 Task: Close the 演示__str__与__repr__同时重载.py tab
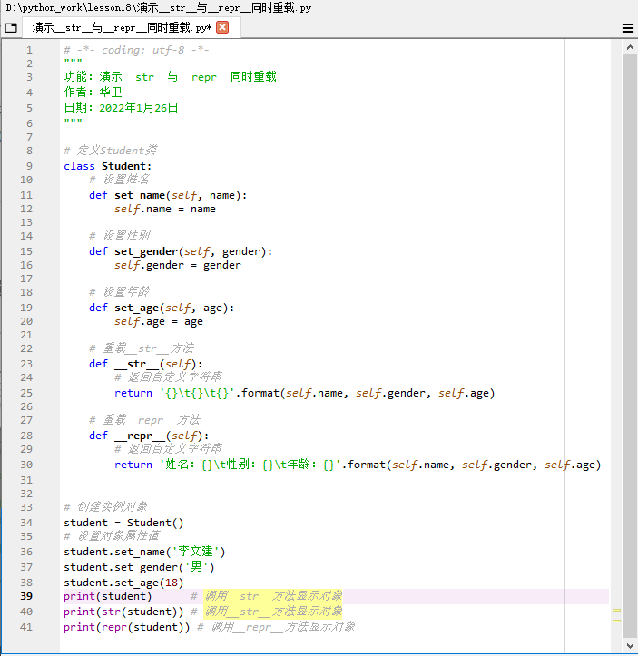[x=222, y=27]
